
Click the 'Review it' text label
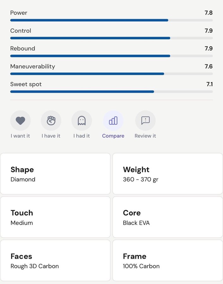pos(145,136)
